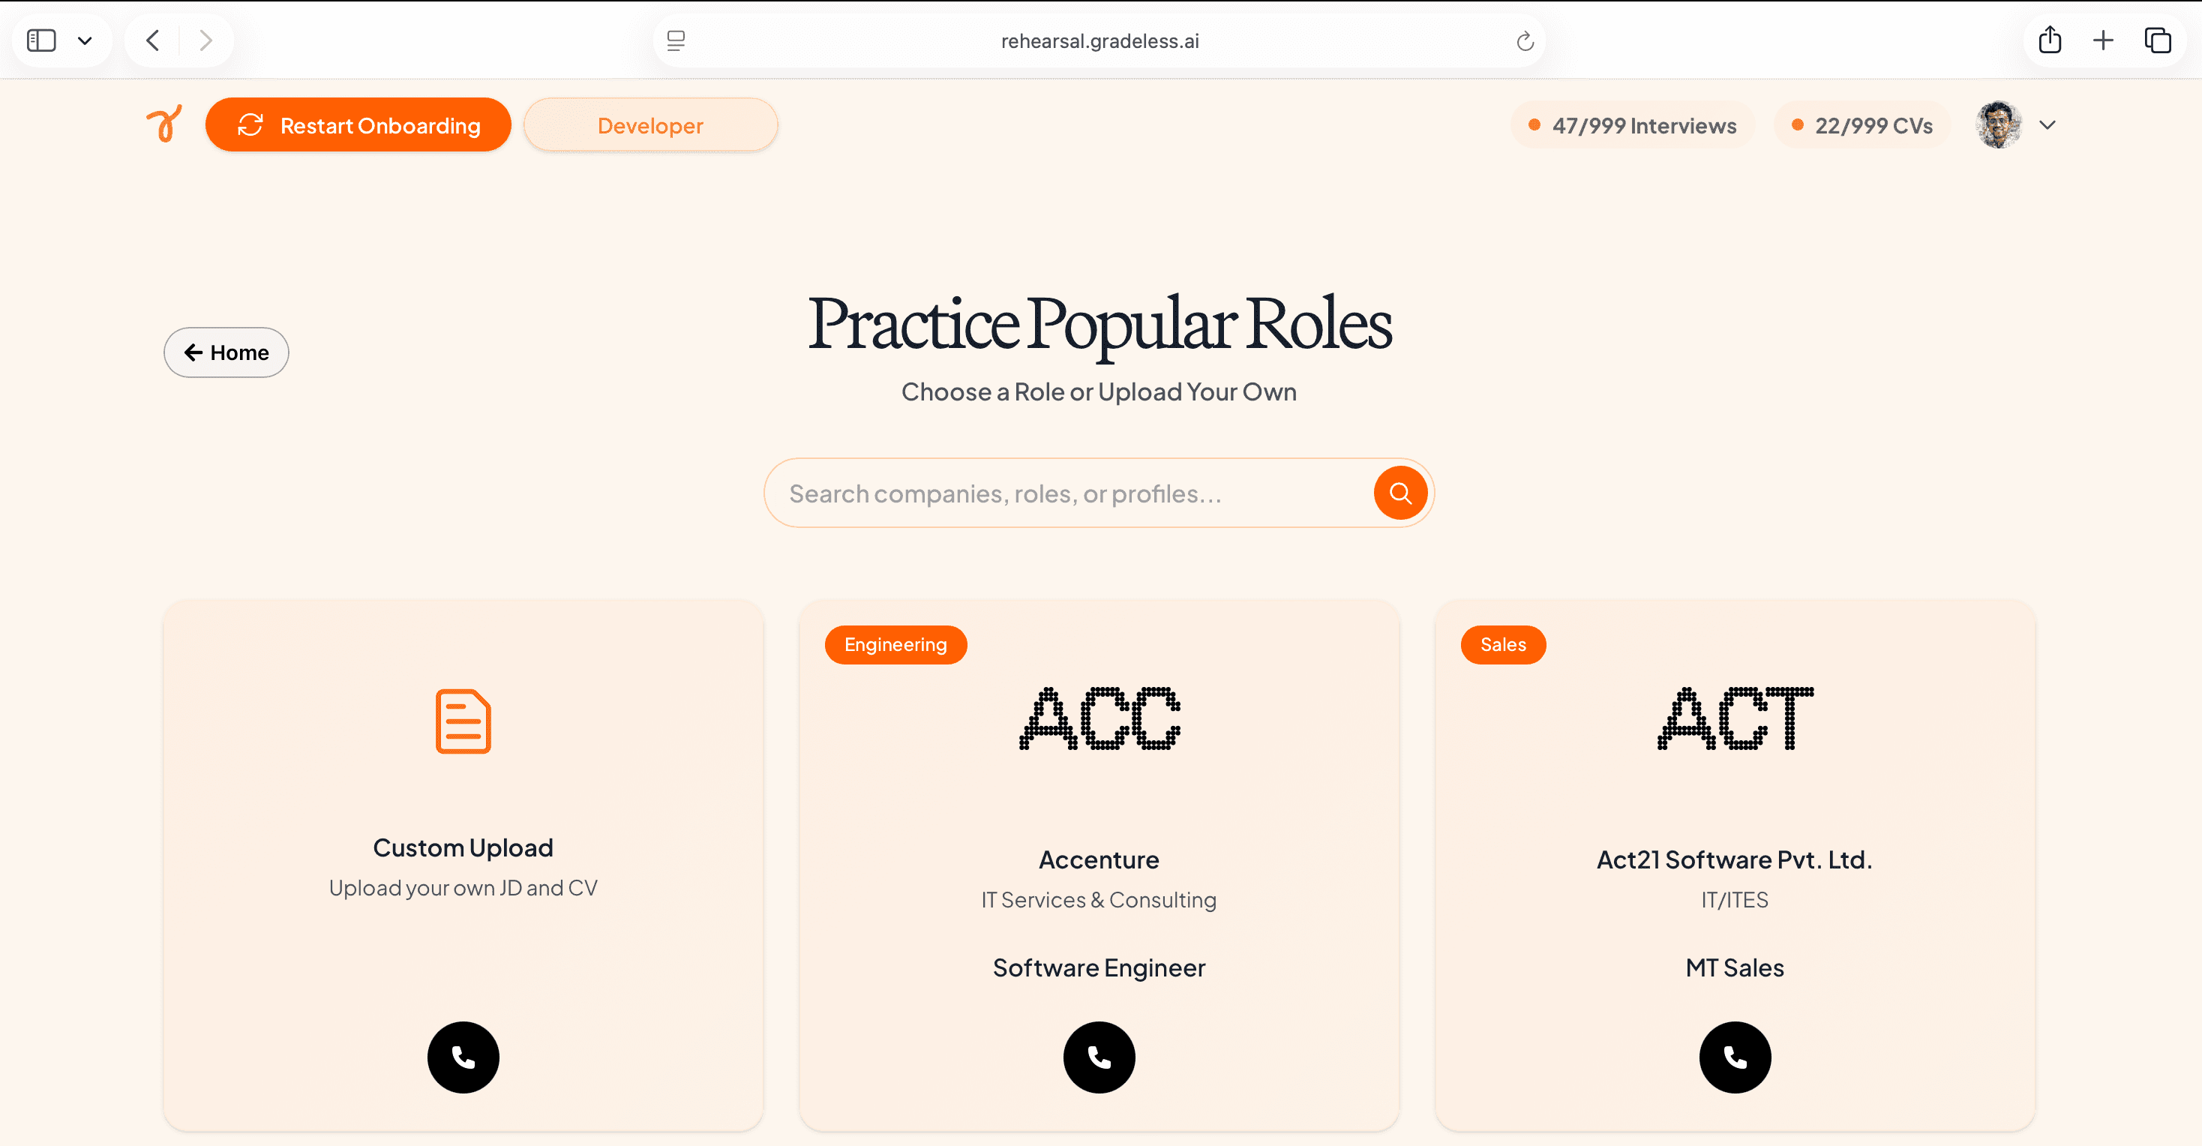2202x1146 pixels.
Task: Expand the tab overview in Safari
Action: (x=2158, y=40)
